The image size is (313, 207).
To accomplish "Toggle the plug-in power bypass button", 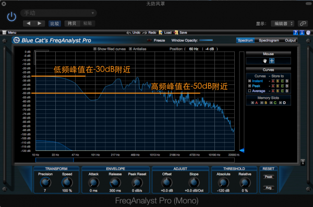I will pos(11,17).
